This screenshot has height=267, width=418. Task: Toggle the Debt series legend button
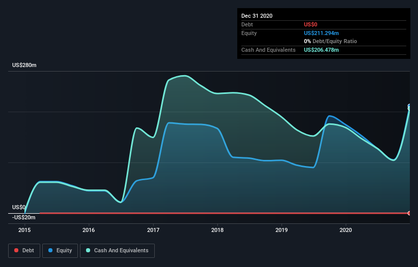pyautogui.click(x=24, y=251)
